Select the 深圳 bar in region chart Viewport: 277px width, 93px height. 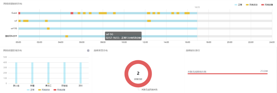[x=81, y=73]
